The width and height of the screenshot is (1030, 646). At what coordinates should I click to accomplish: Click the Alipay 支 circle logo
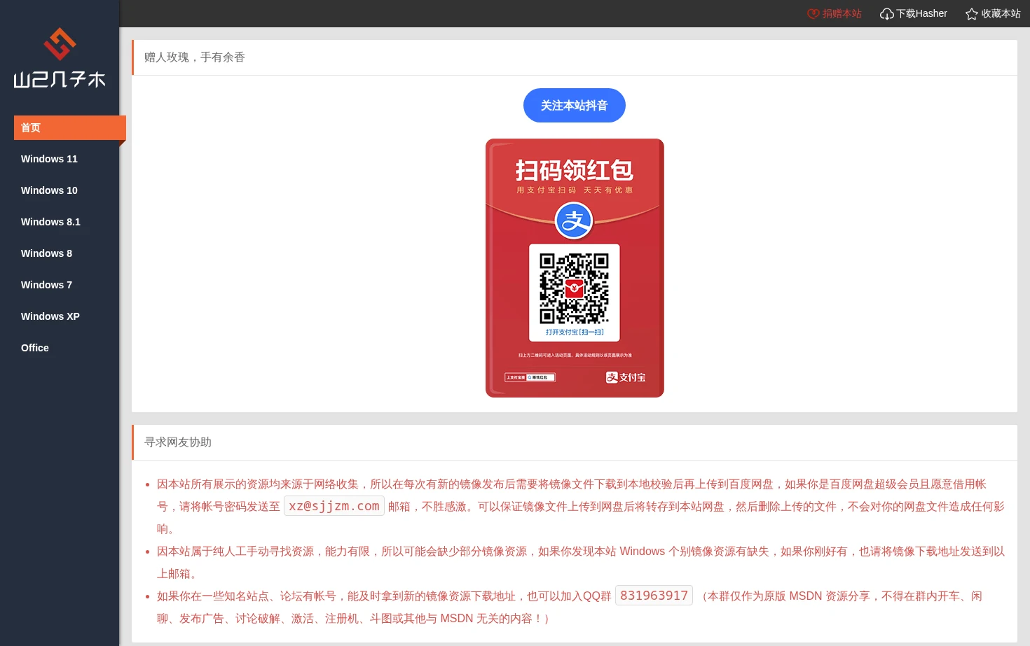[574, 220]
